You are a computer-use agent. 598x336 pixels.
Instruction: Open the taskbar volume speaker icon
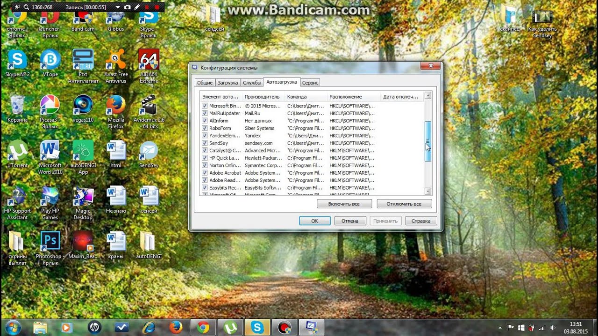pyautogui.click(x=553, y=328)
